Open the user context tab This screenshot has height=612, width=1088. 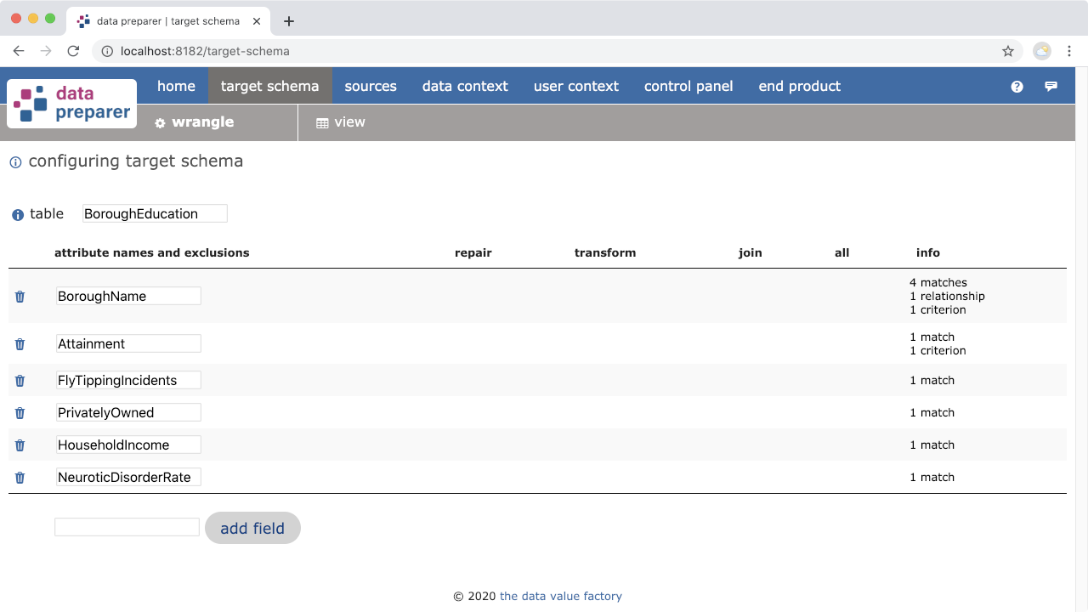click(x=576, y=86)
